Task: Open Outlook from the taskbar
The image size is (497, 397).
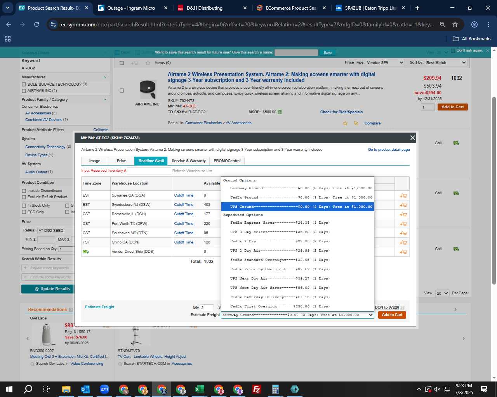Action: tap(85, 389)
